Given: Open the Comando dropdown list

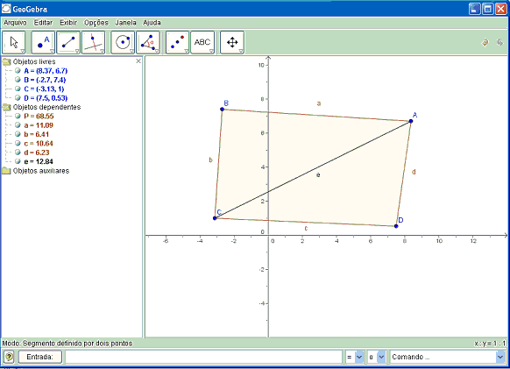Looking at the screenshot, I should (500, 357).
